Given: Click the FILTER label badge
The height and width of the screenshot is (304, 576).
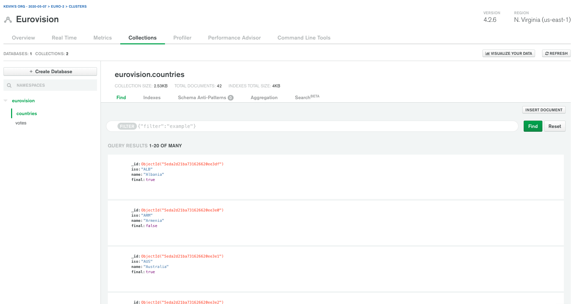Looking at the screenshot, I should pyautogui.click(x=127, y=127).
